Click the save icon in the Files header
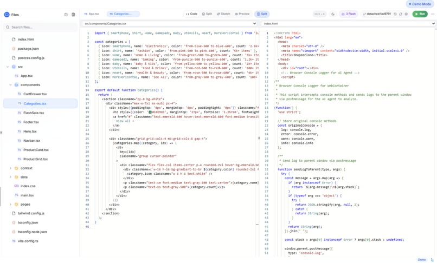This screenshot has width=437, height=263. (x=66, y=15)
